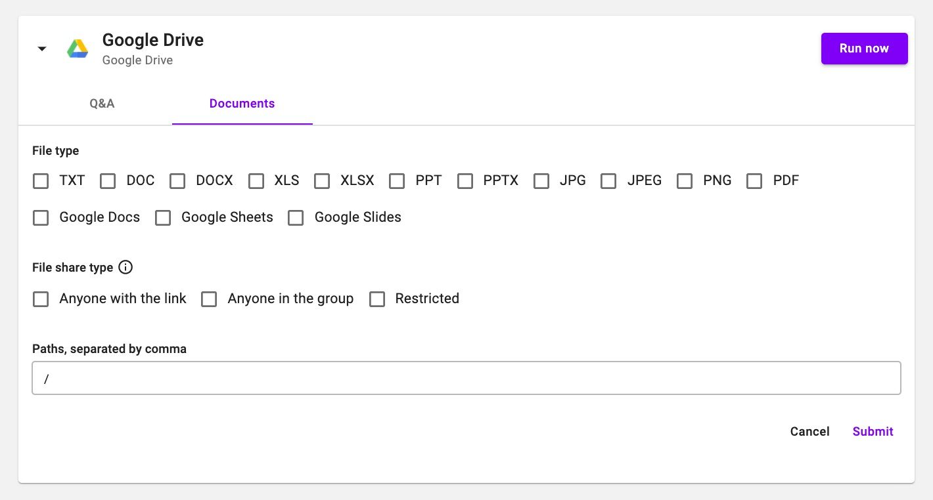Screen dimensions: 933x500
Task: Collapse the Google Drive section arrow
Action: 42,49
